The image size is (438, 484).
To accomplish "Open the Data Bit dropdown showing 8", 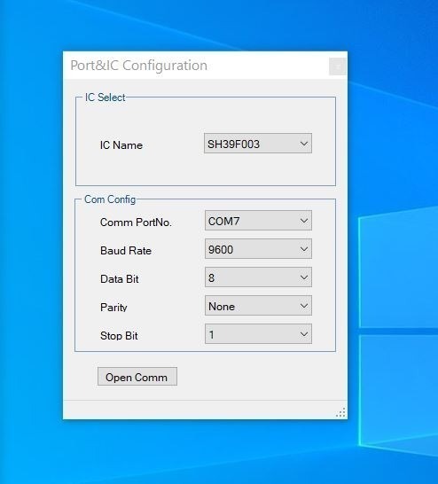I will point(258,277).
